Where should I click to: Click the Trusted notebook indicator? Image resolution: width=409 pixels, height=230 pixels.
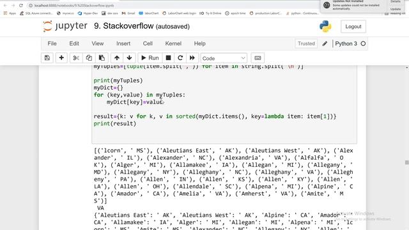(x=306, y=43)
